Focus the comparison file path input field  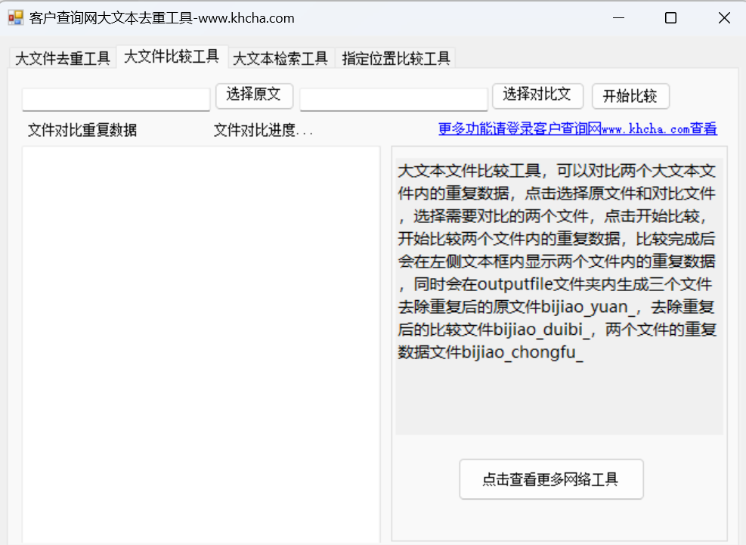[x=393, y=99]
